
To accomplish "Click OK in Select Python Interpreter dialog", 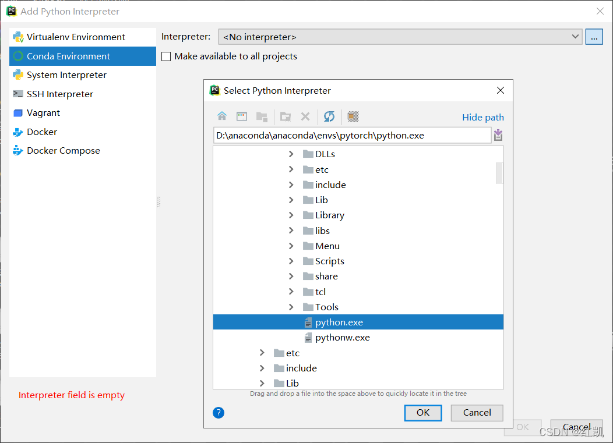I will [x=423, y=413].
